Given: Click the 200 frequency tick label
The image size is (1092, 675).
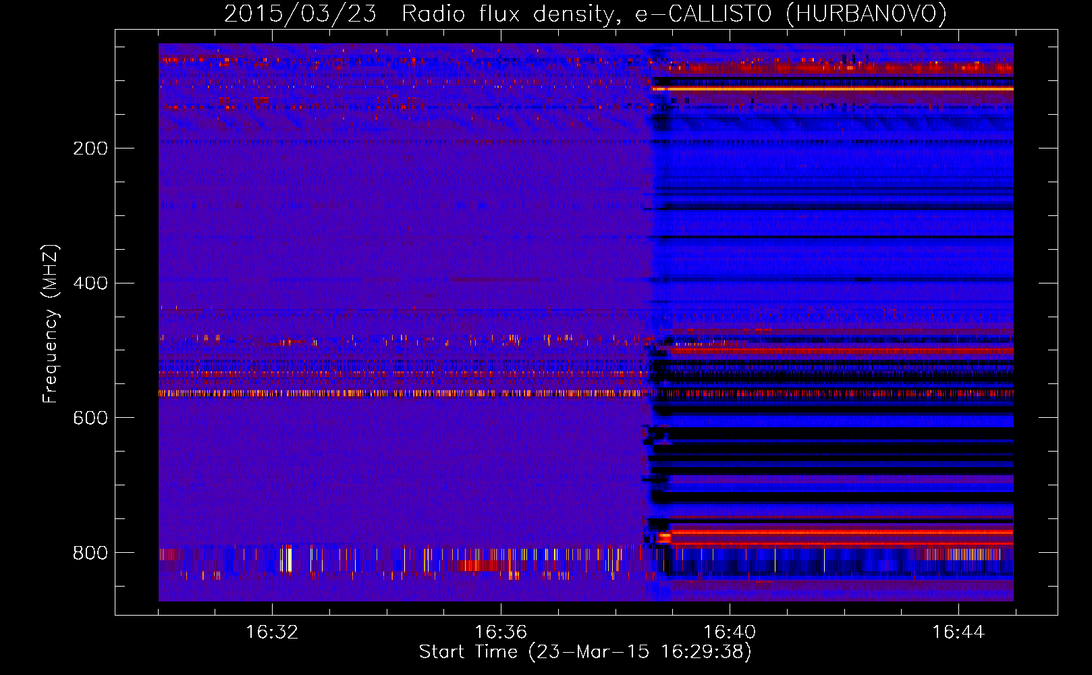Looking at the screenshot, I should pos(90,148).
